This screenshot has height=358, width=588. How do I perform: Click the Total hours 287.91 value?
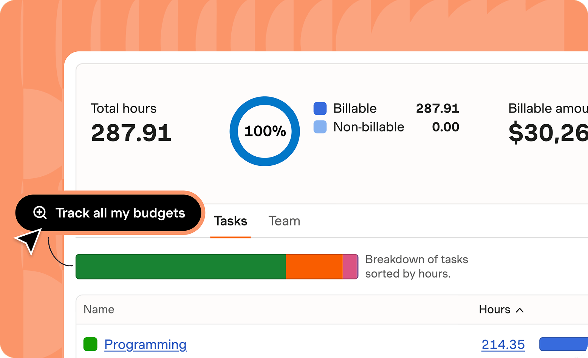[131, 133]
